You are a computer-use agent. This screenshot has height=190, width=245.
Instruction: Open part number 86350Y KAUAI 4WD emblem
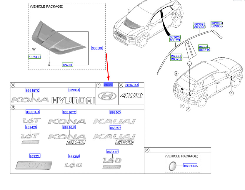pos(115,128)
